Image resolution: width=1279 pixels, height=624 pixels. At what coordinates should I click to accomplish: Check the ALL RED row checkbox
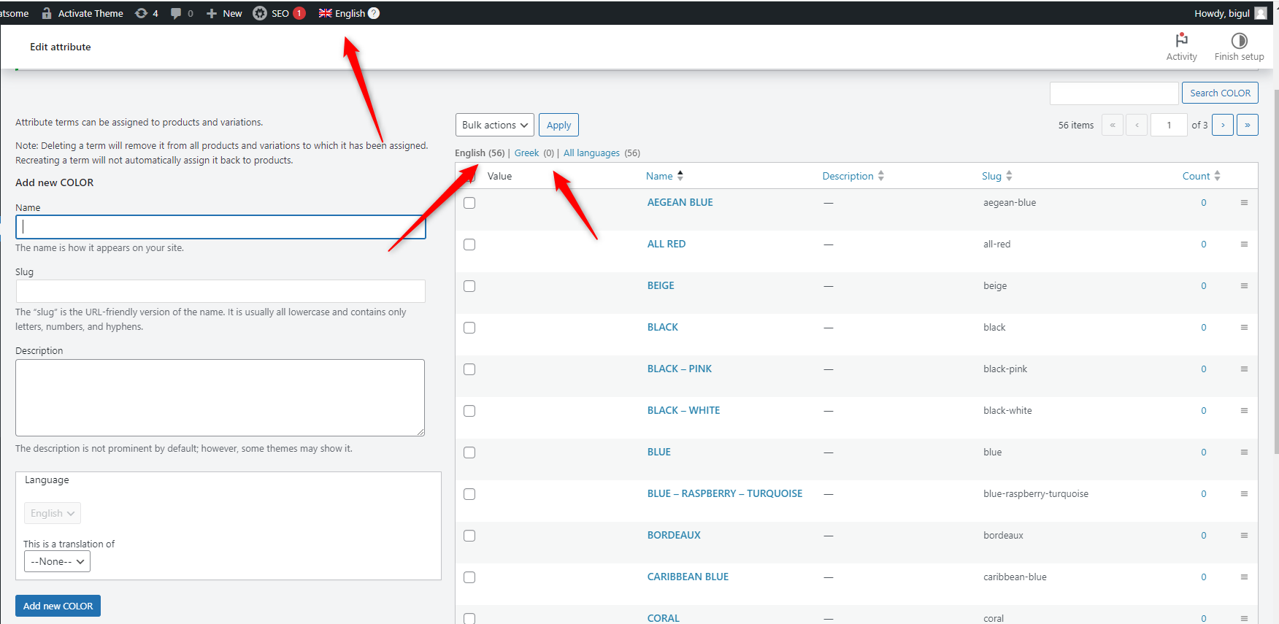click(469, 244)
